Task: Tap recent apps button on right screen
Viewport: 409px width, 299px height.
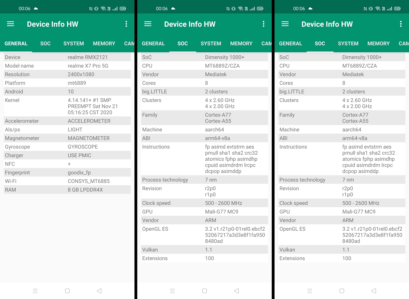Action: pos(310,291)
